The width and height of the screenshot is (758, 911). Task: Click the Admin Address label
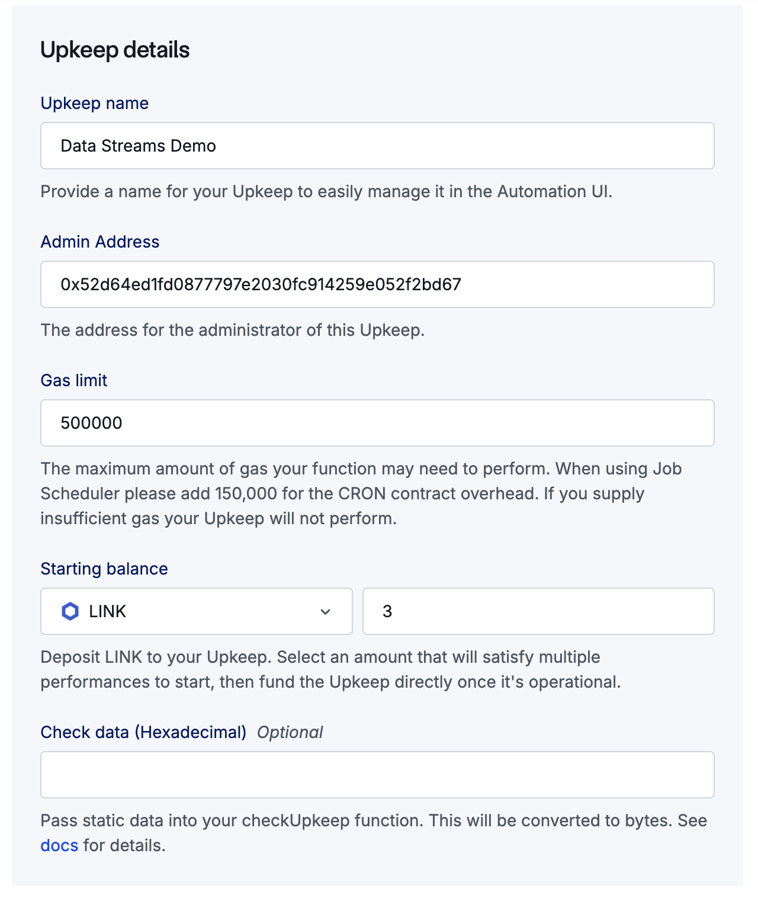point(99,242)
